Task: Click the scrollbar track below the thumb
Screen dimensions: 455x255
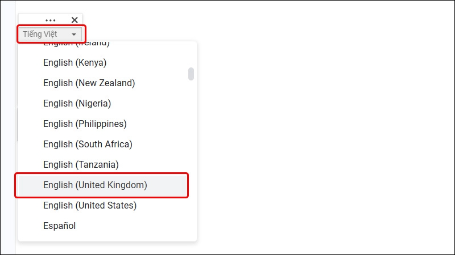Action: pyautogui.click(x=191, y=159)
